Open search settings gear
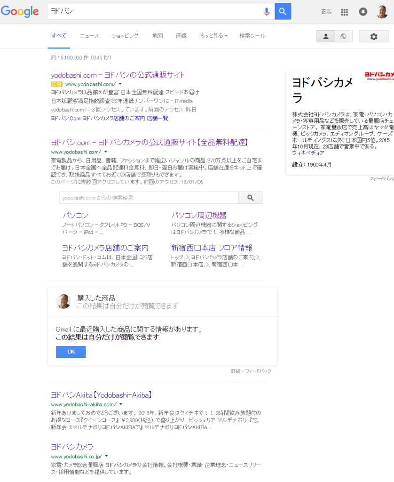The image size is (394, 482). pyautogui.click(x=373, y=37)
